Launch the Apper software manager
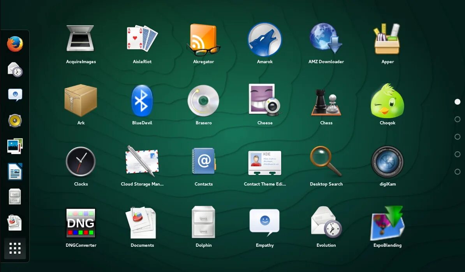This screenshot has height=272, width=465. 387,38
